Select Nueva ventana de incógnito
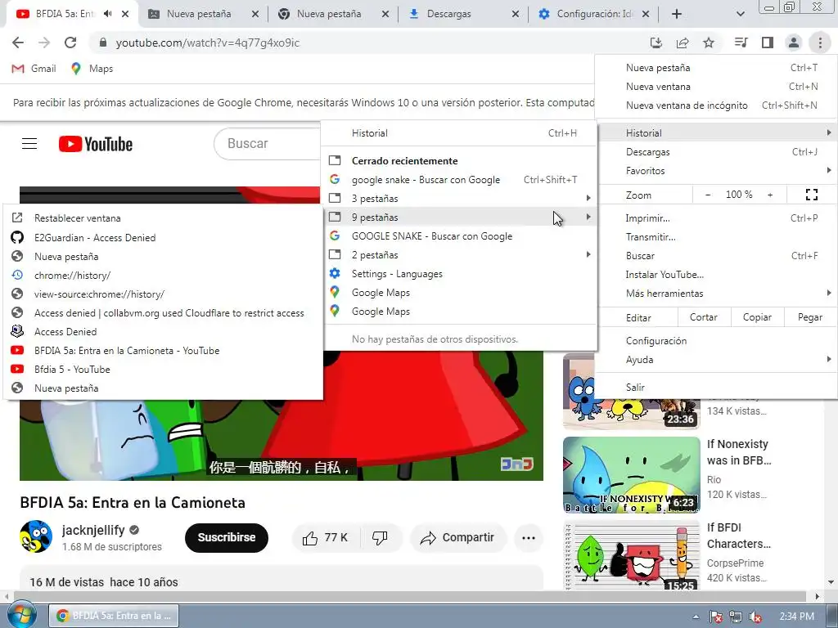Screen dimensions: 838x628 [x=716, y=105]
